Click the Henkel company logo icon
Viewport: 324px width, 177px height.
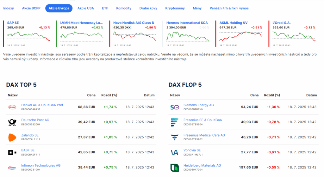pos(12,107)
